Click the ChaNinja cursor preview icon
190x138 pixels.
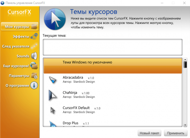[x=53, y=95]
